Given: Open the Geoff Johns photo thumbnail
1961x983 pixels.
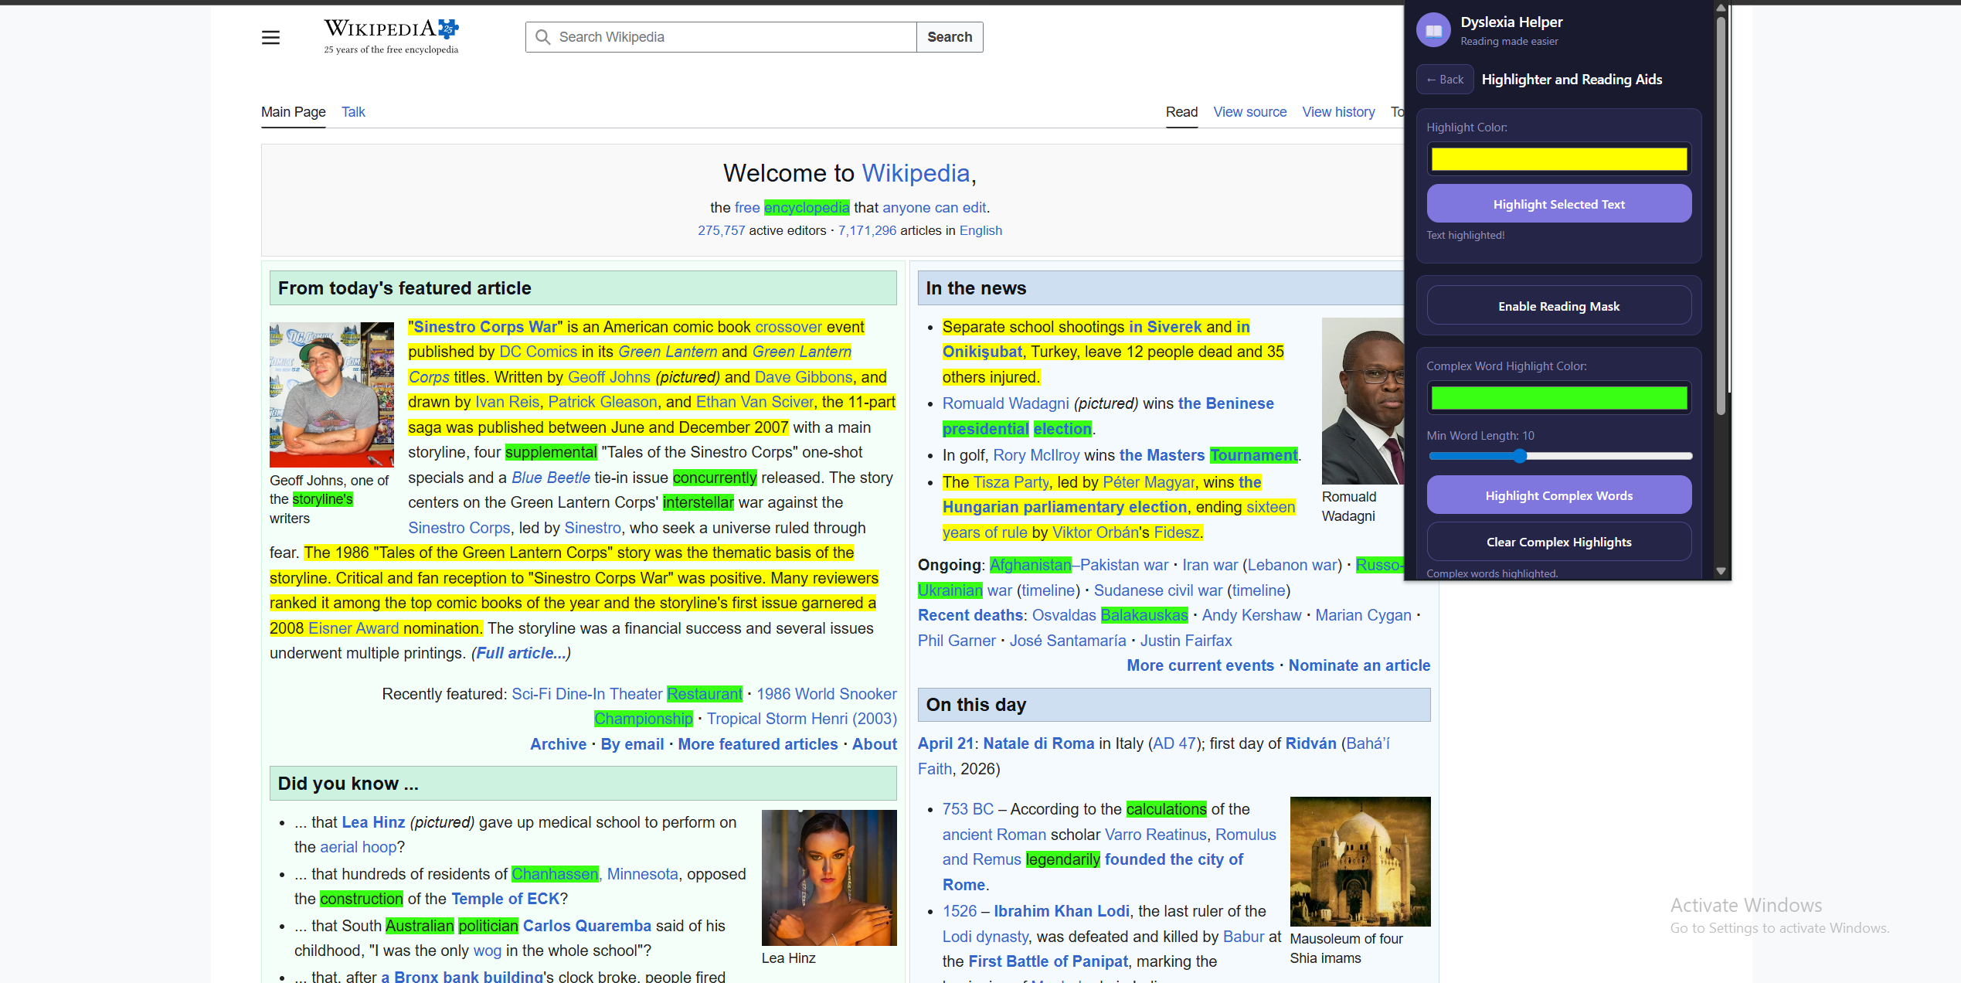Looking at the screenshot, I should click(331, 394).
